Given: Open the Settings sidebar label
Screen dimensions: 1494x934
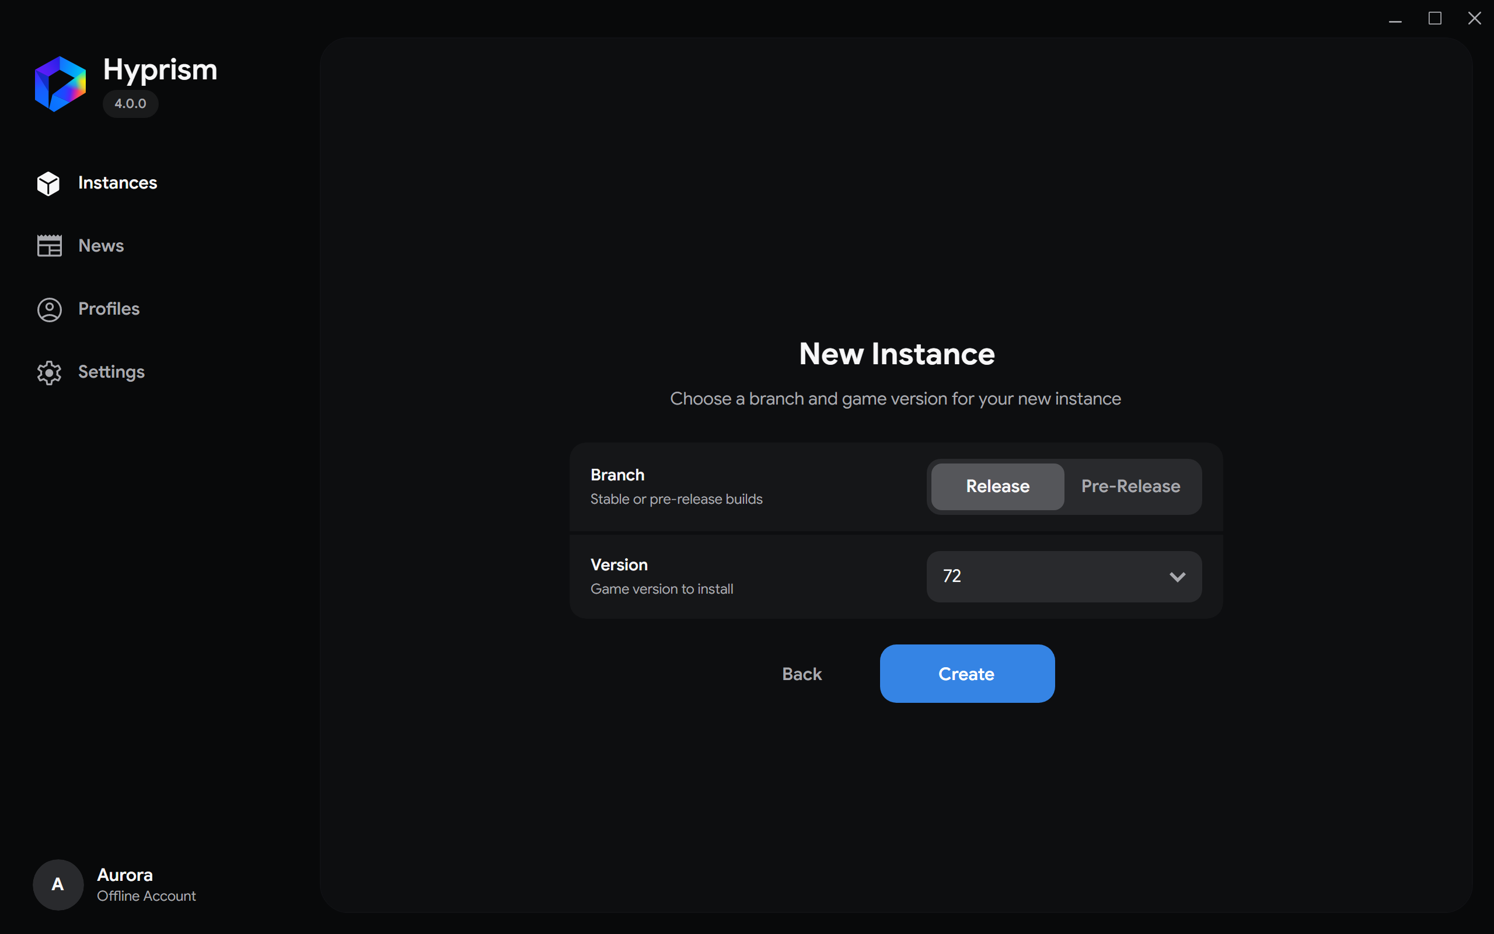Looking at the screenshot, I should [x=111, y=372].
